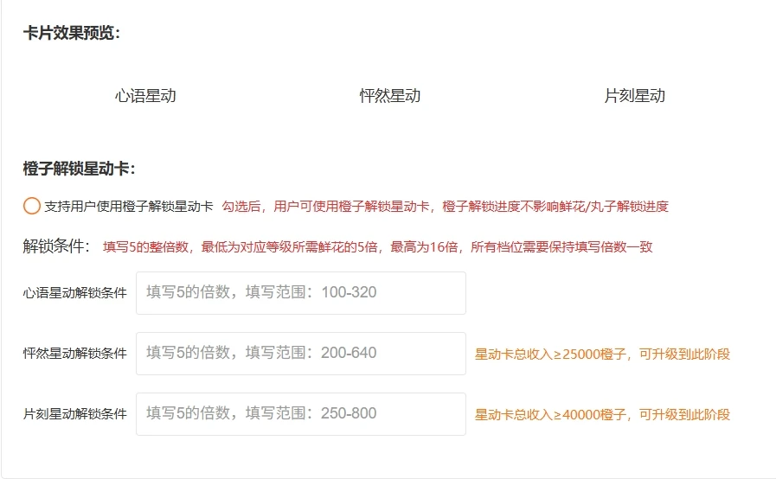Screen dimensions: 776x479
Task: Select the 心语星动 card preview
Action: 145,96
